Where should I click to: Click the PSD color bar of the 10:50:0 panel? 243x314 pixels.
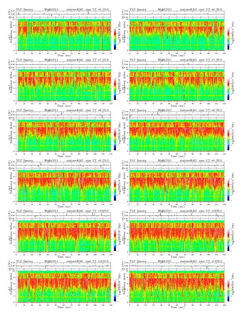229,240
